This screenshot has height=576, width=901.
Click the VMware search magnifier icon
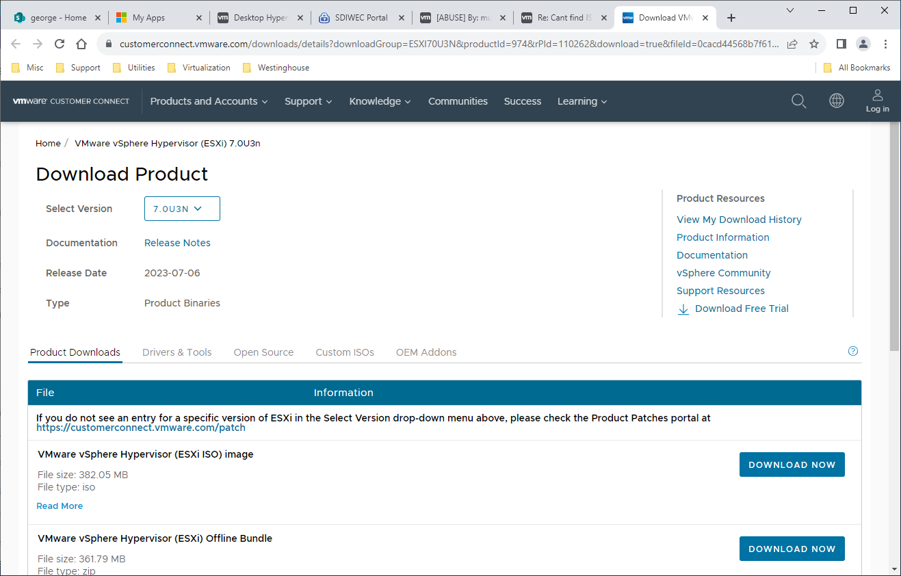798,101
